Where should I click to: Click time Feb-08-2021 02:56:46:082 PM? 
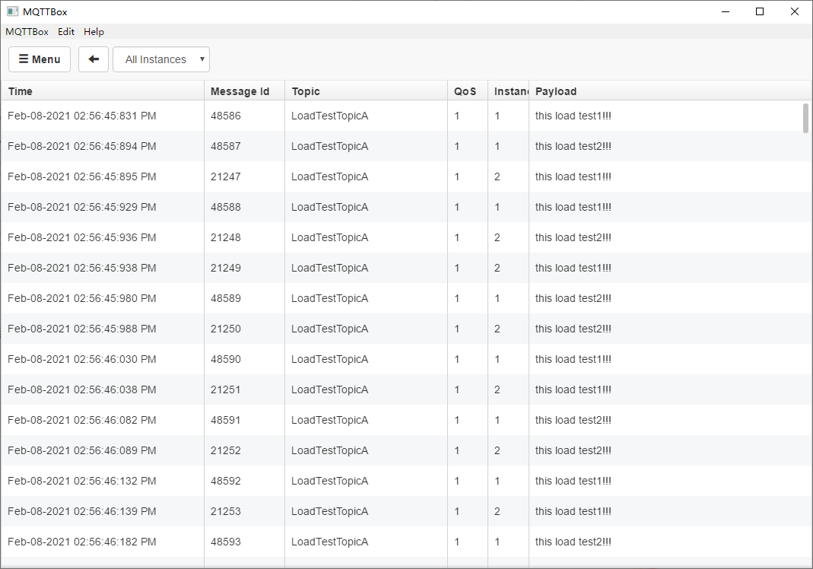(x=82, y=420)
